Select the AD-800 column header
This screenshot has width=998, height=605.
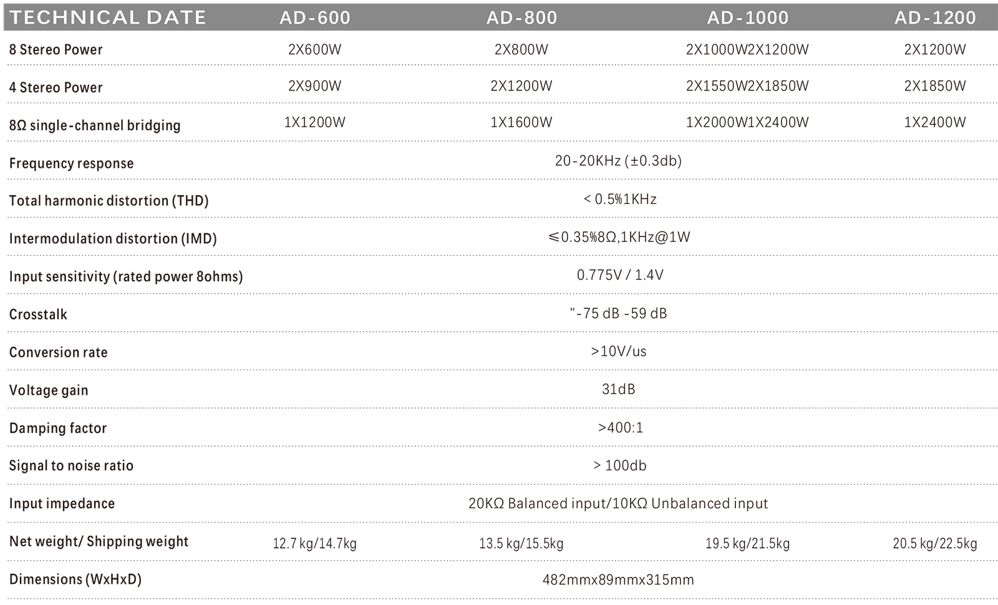[x=521, y=17]
